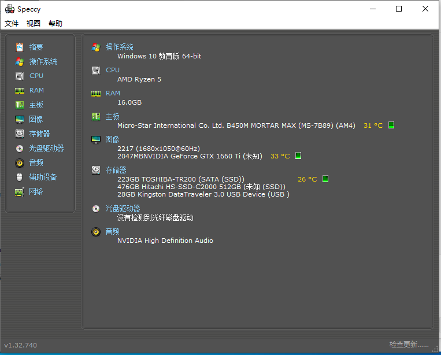Open the 存储器 storage icon in sidebar

20,134
